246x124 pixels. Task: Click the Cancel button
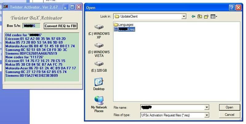tap(229, 115)
